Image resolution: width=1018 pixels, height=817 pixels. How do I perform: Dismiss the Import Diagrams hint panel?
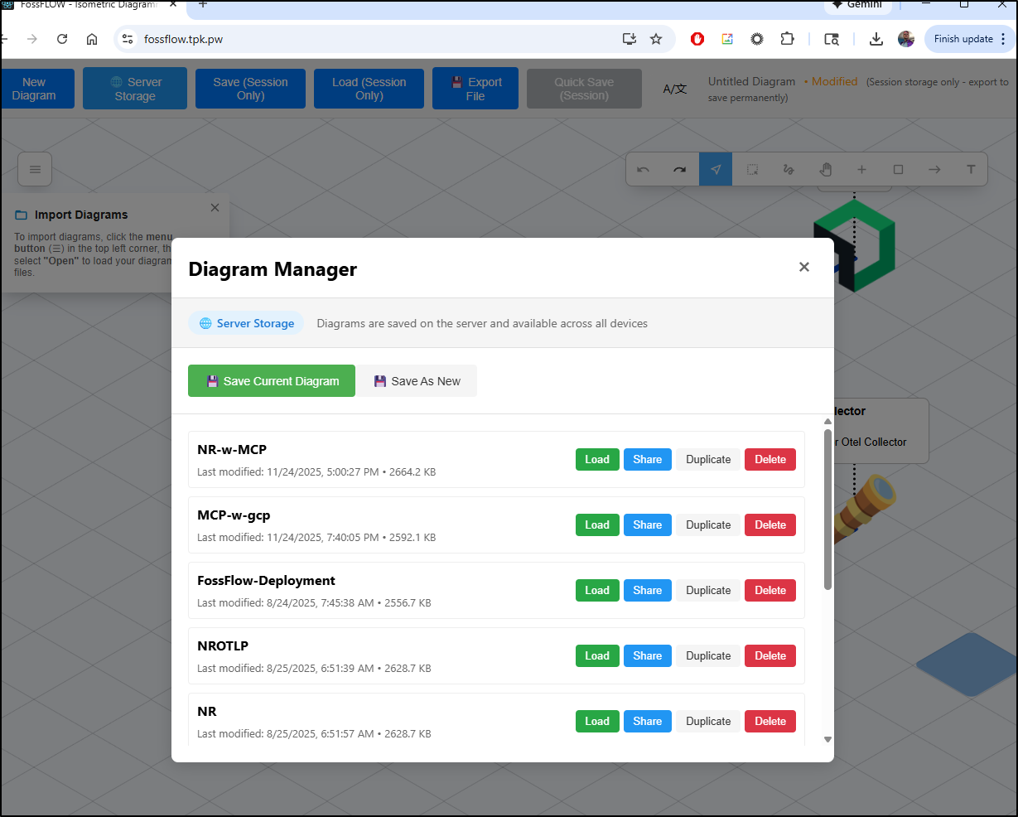point(215,208)
